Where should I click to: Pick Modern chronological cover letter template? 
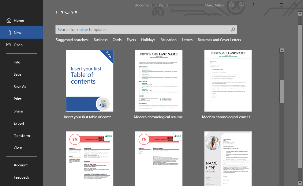click(x=228, y=81)
